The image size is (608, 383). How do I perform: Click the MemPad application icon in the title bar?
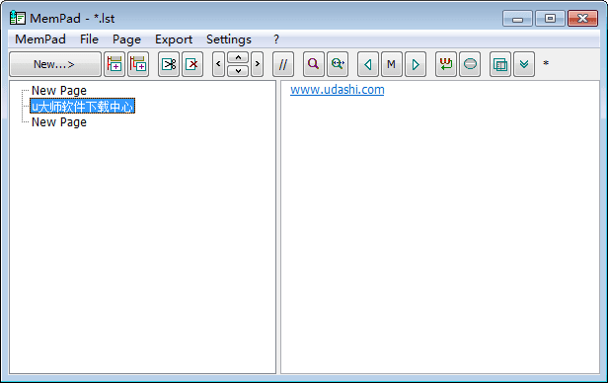pyautogui.click(x=18, y=18)
